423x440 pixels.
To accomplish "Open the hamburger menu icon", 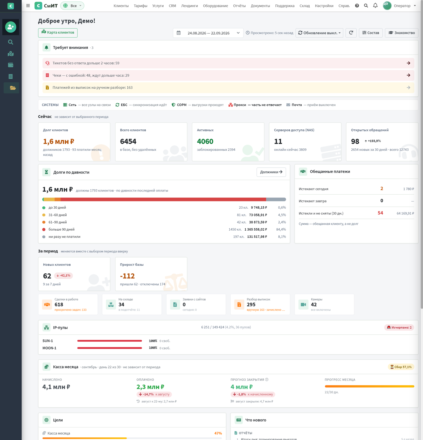I will tap(28, 6).
